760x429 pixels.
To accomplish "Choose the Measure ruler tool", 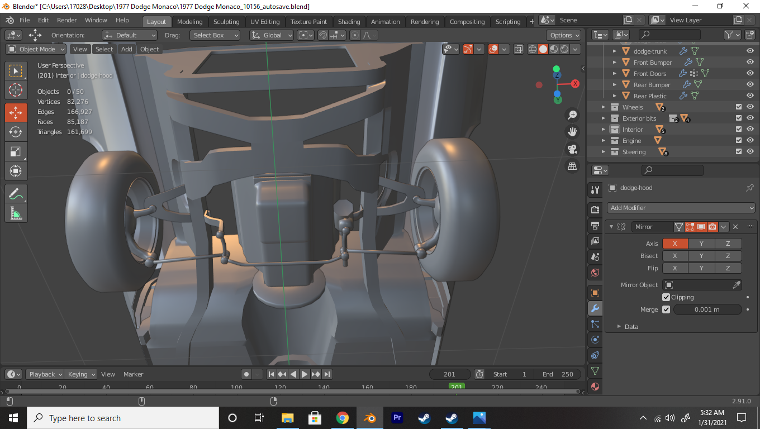I will click(x=16, y=213).
